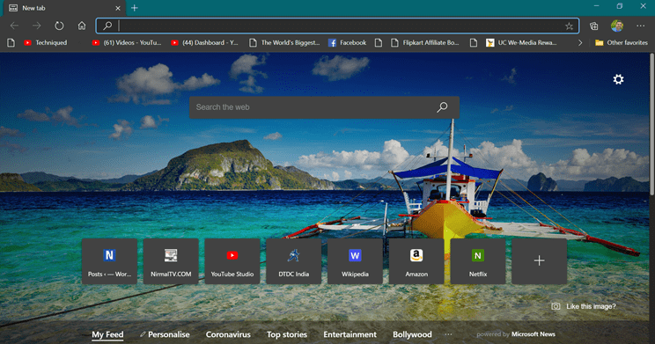655x344 pixels.
Task: Open (61) Videos - YouTube bookmark
Action: [x=127, y=42]
